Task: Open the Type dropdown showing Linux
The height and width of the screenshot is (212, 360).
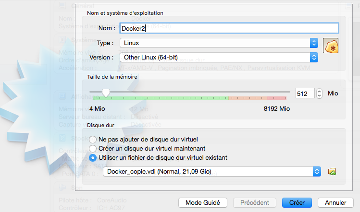Action: 219,43
